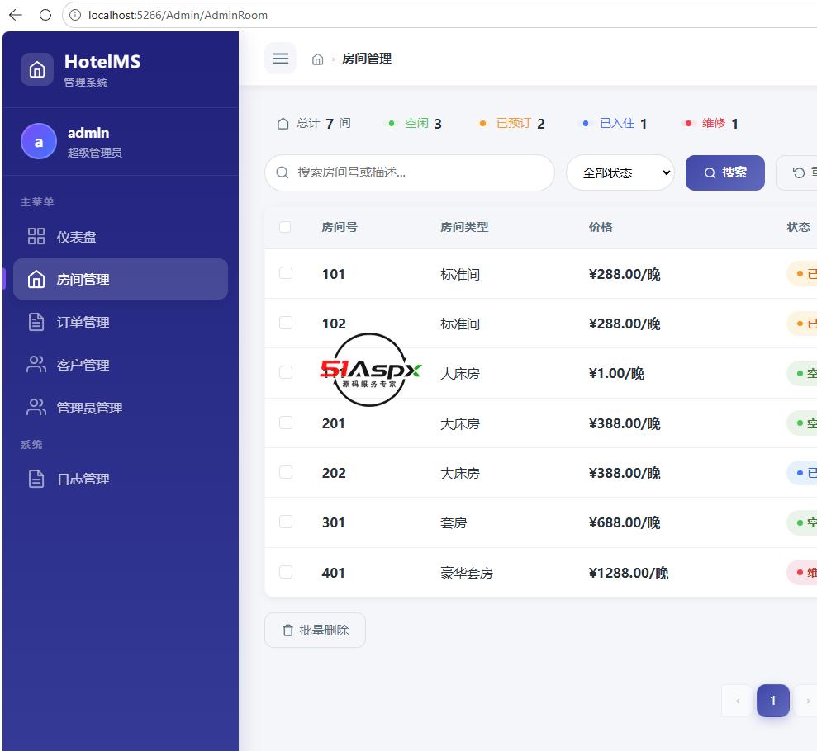Click room number 401 cell

pos(334,573)
